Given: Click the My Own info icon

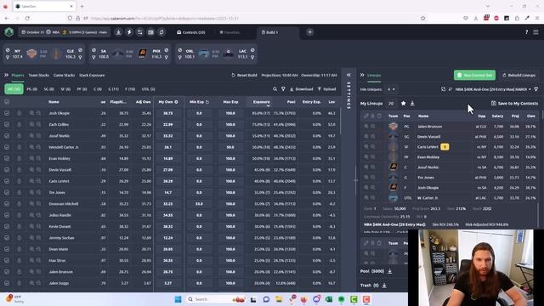Looking at the screenshot, I should [176, 102].
